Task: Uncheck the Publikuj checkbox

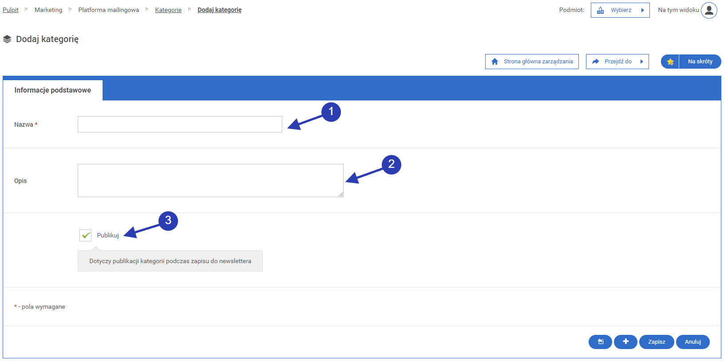Action: tap(86, 235)
